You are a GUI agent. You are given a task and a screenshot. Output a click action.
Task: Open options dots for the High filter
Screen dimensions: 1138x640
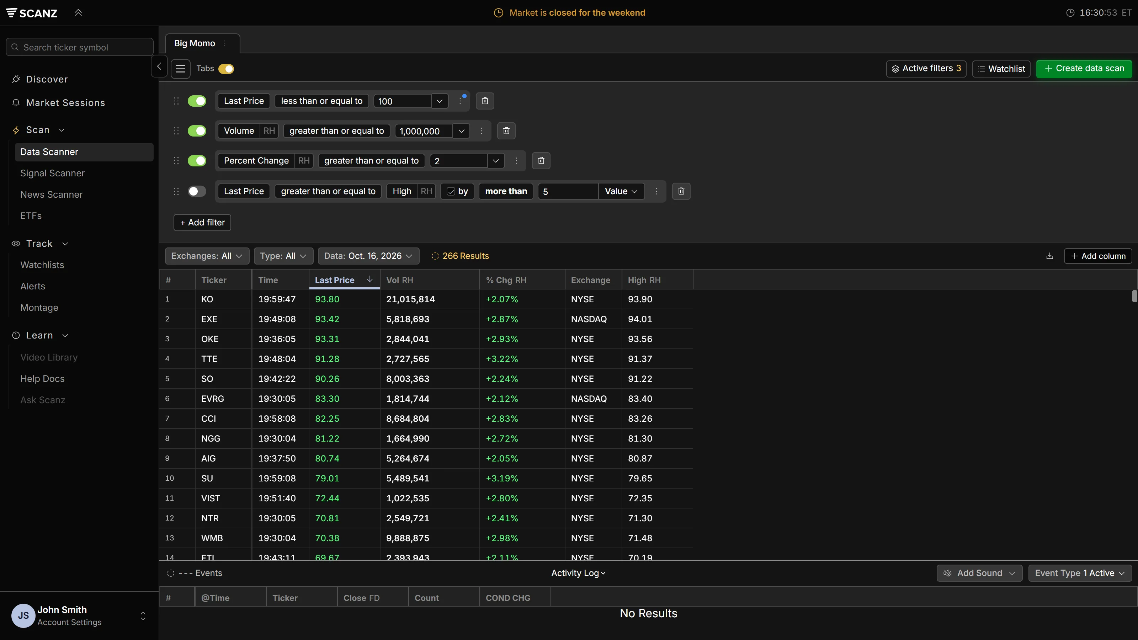656,191
